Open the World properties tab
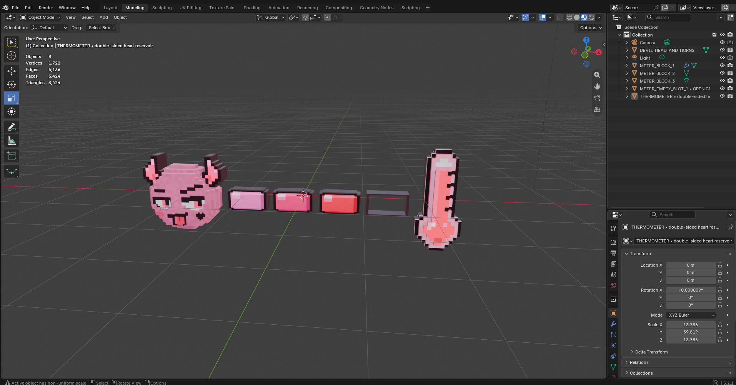736x385 pixels. coord(613,285)
